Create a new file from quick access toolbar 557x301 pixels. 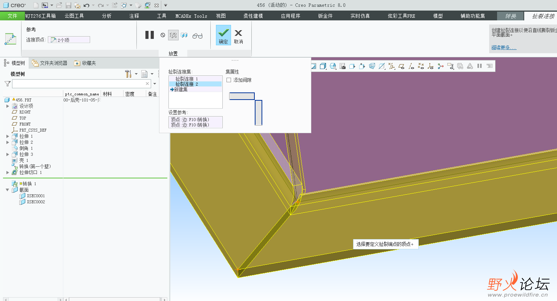click(x=35, y=5)
